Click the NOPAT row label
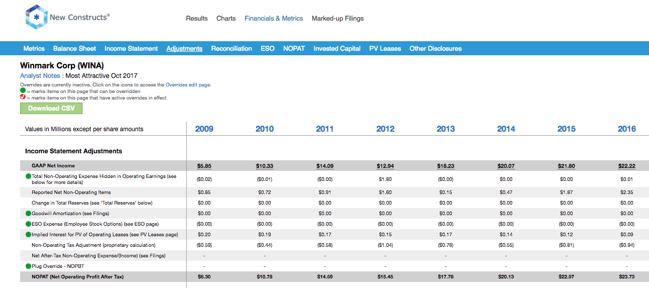649x288 pixels. [77, 277]
